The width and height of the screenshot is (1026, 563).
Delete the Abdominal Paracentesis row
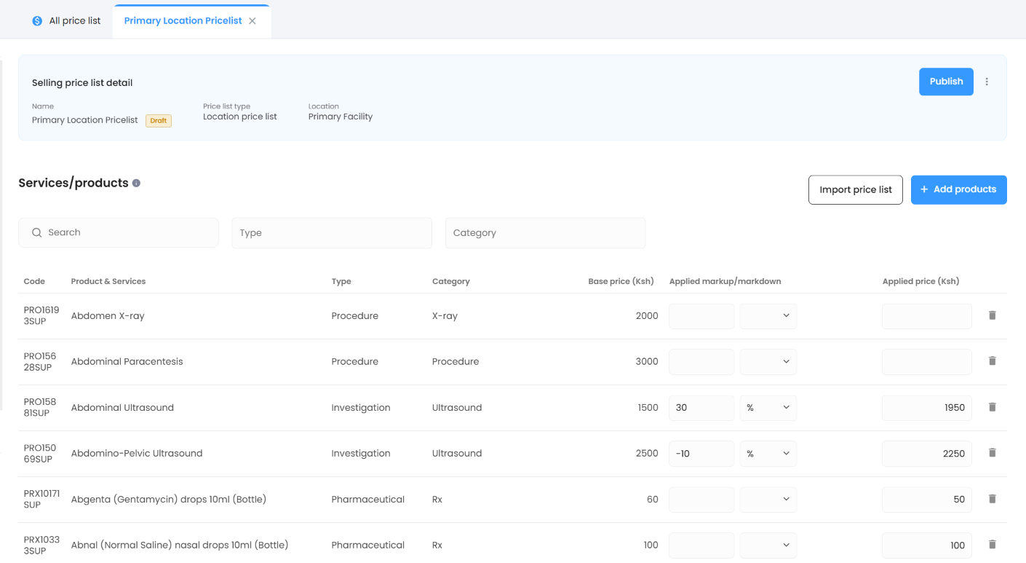tap(992, 361)
